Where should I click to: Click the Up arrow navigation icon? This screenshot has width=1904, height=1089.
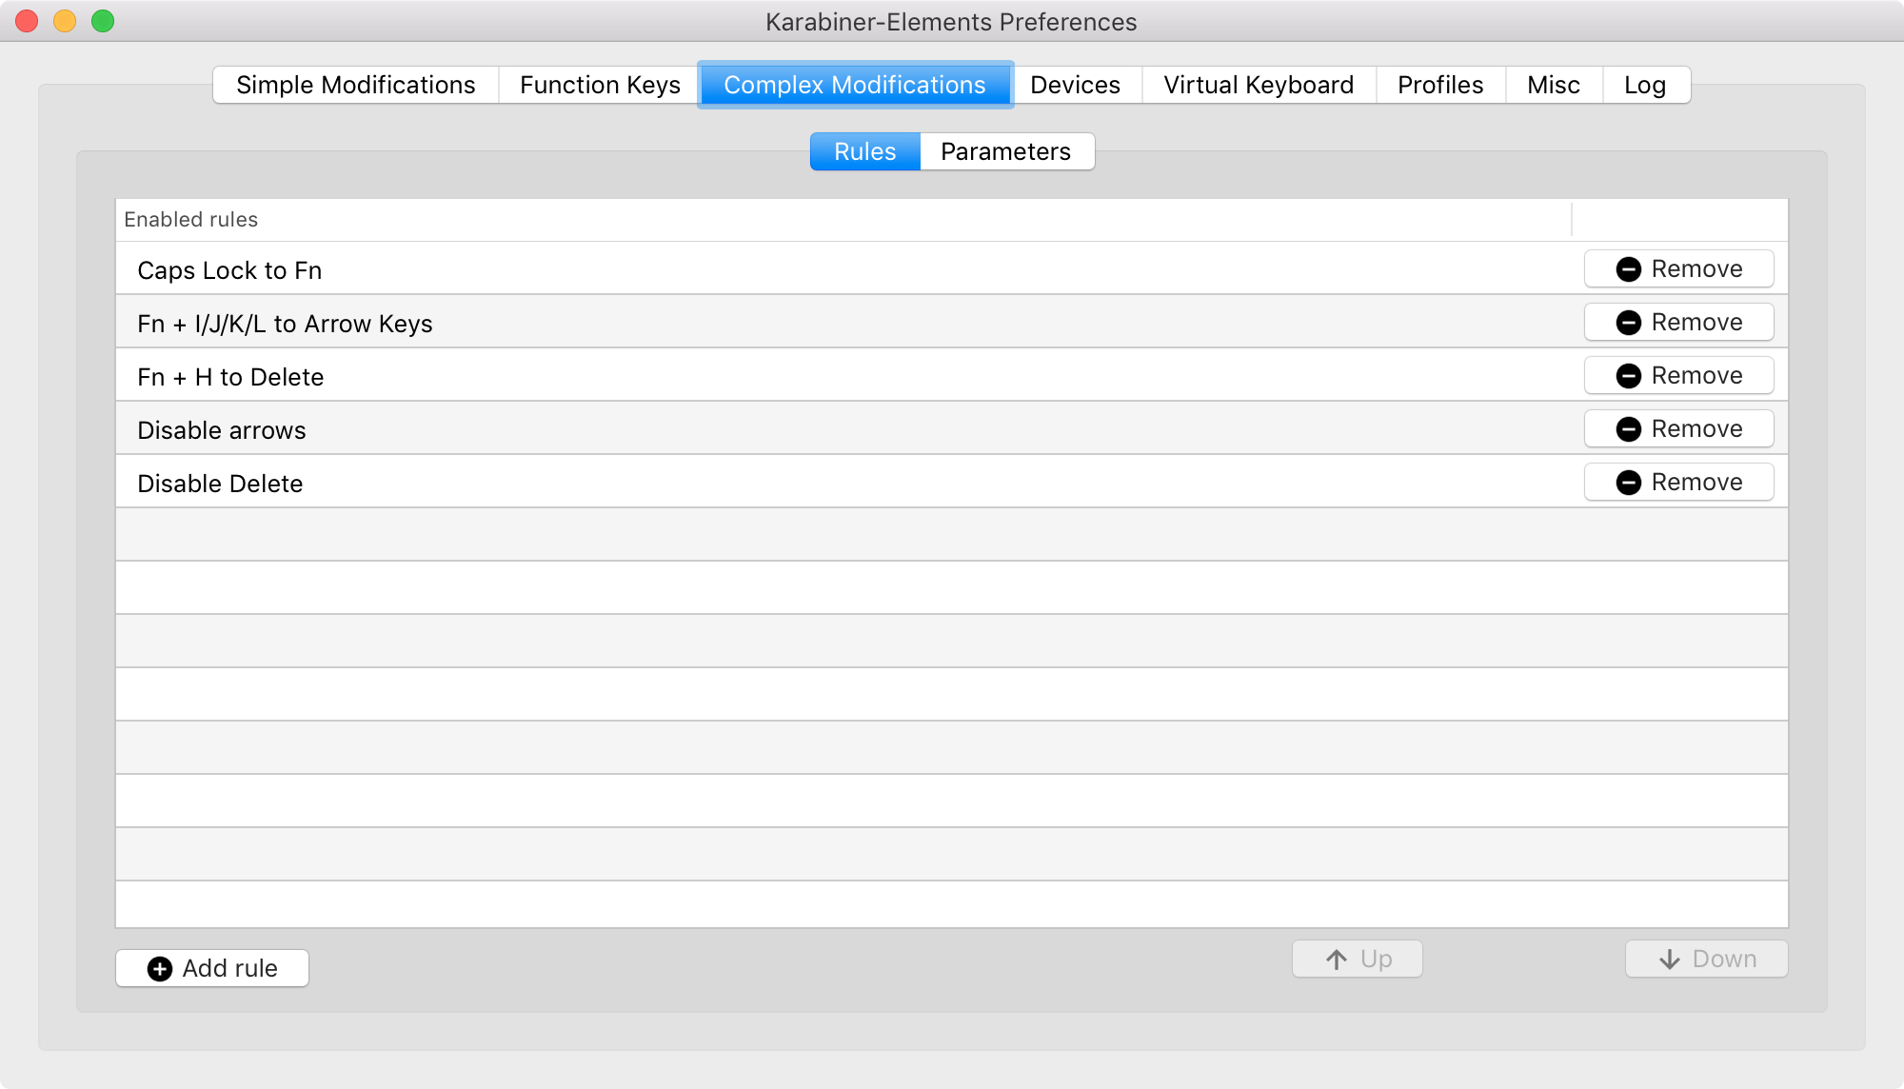click(1334, 959)
